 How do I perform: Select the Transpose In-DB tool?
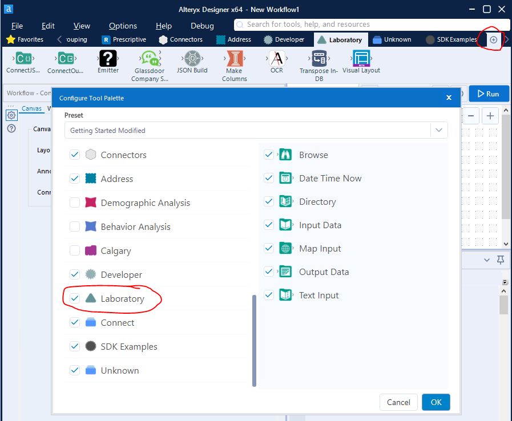coord(319,59)
